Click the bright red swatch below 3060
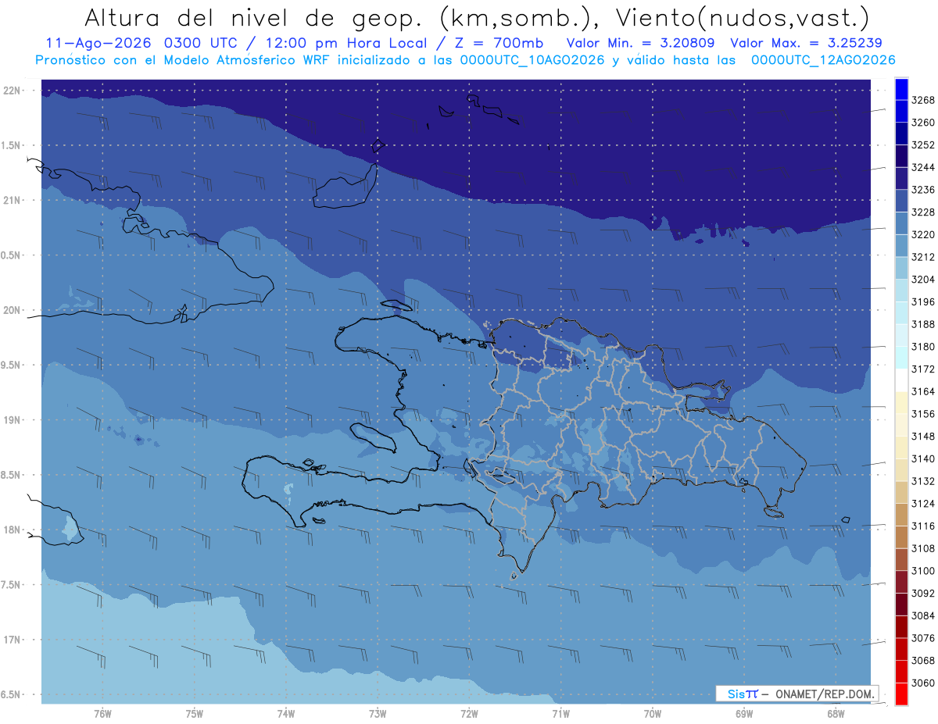Viewport: 938px width, 724px height. 901,694
